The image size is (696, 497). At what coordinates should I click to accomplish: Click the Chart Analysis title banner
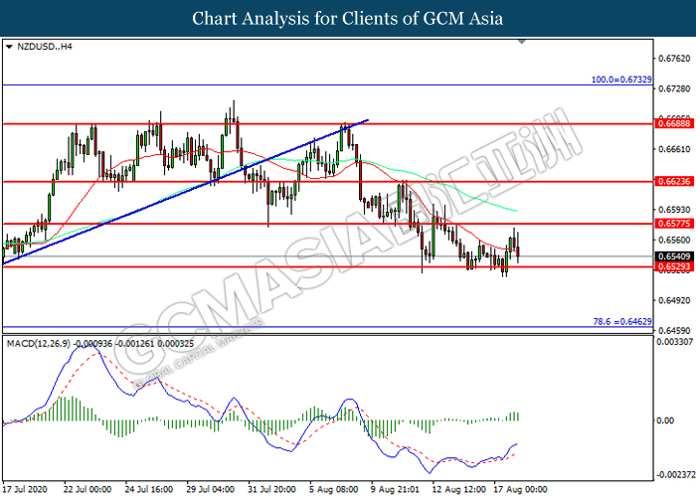pos(348,18)
